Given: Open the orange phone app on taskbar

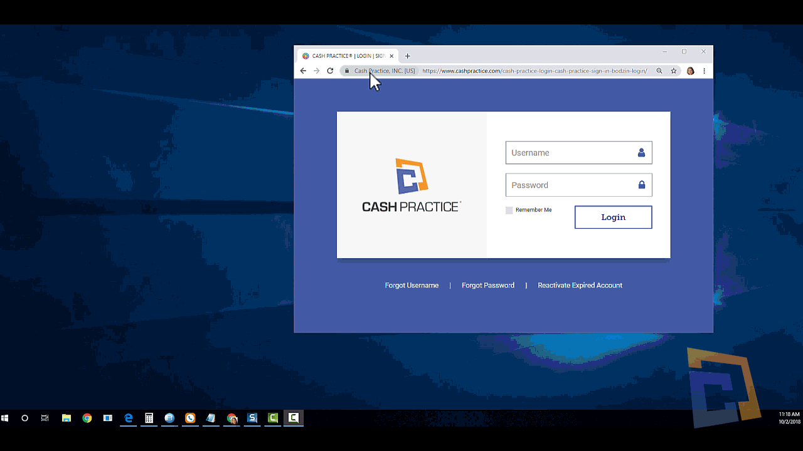Looking at the screenshot, I should pos(190,418).
